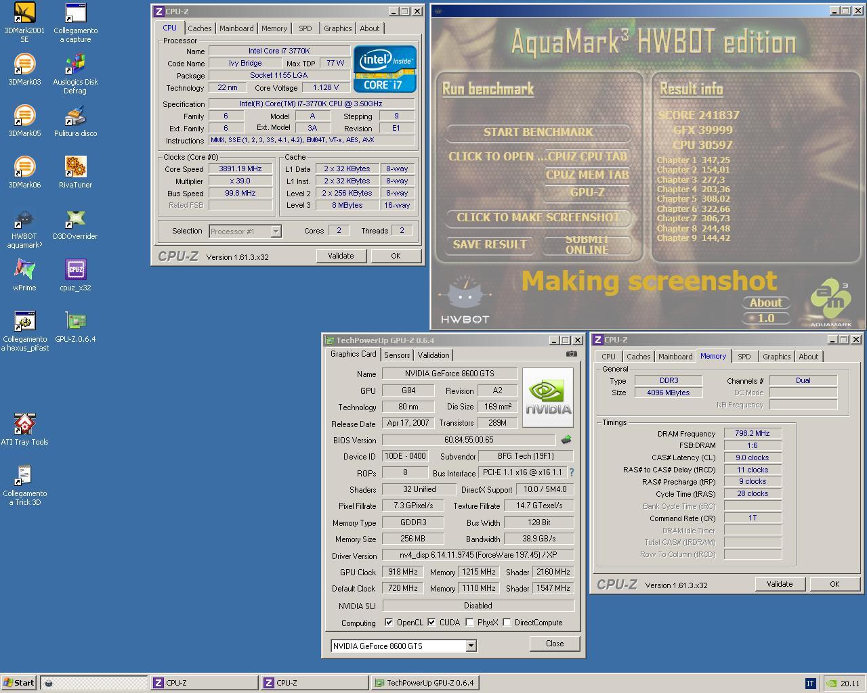Click GPU-Z screenshot camera icon
The width and height of the screenshot is (867, 693).
click(x=572, y=354)
